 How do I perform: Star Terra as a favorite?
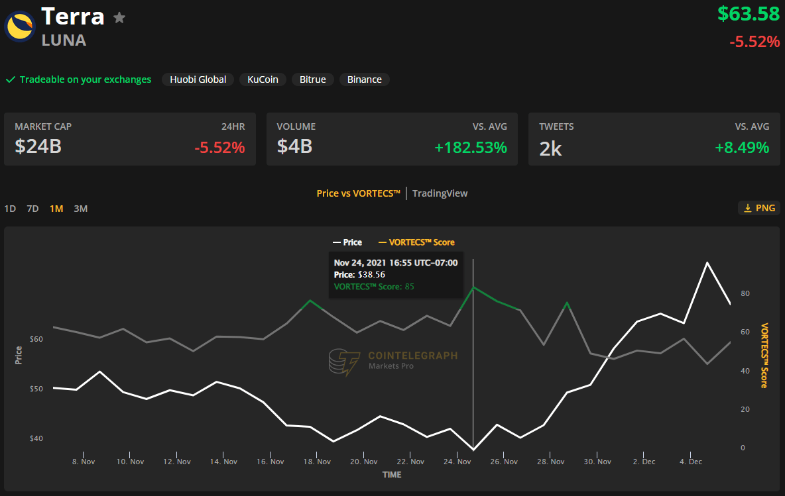(x=119, y=18)
